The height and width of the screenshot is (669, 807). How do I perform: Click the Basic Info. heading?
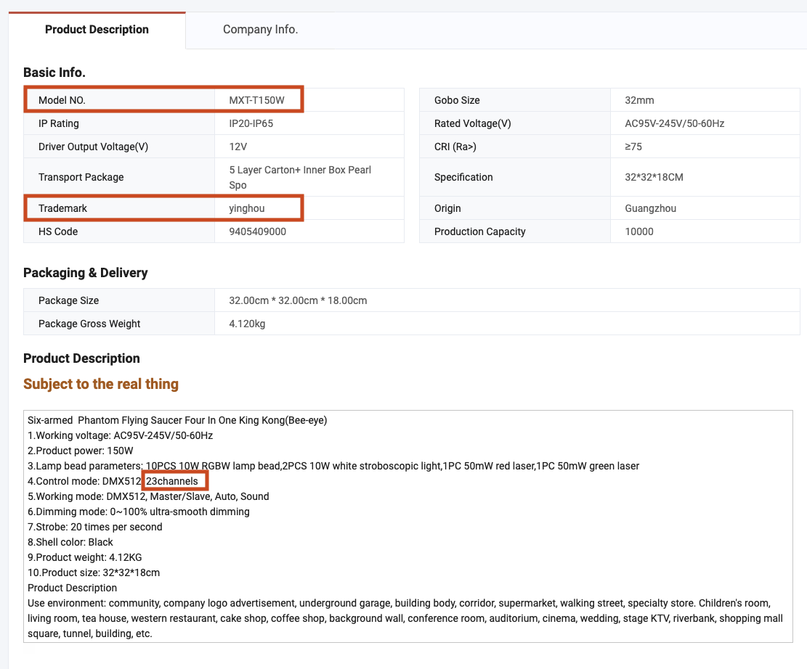pyautogui.click(x=54, y=73)
